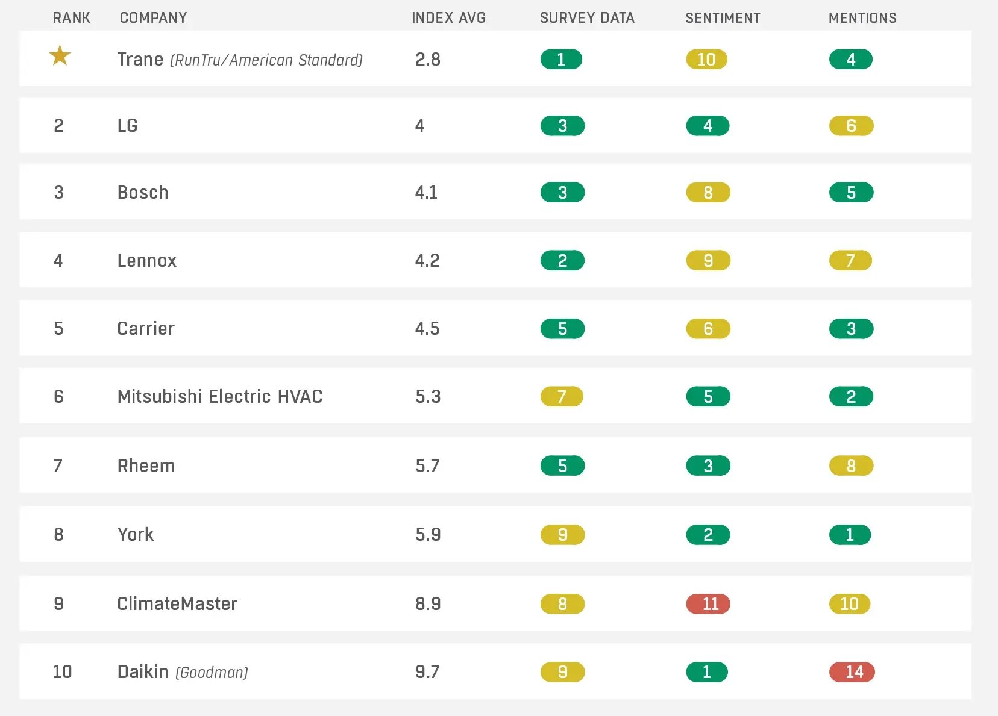The width and height of the screenshot is (998, 716).
Task: Click Bosch's yellow sentiment badge 8
Action: (x=708, y=193)
